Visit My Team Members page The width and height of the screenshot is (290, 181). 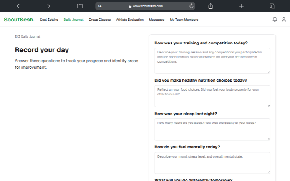184,20
